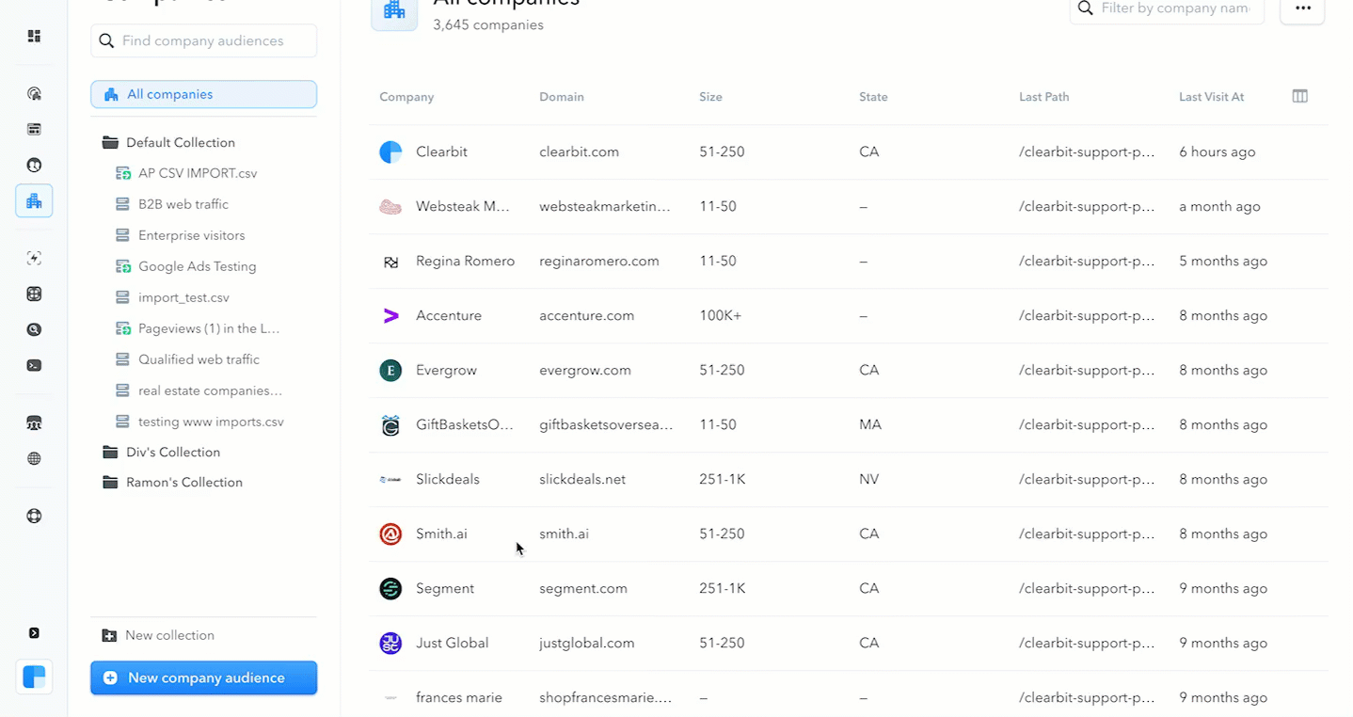1353x717 pixels.
Task: Open the terminal icon in the rail
Action: (x=34, y=365)
